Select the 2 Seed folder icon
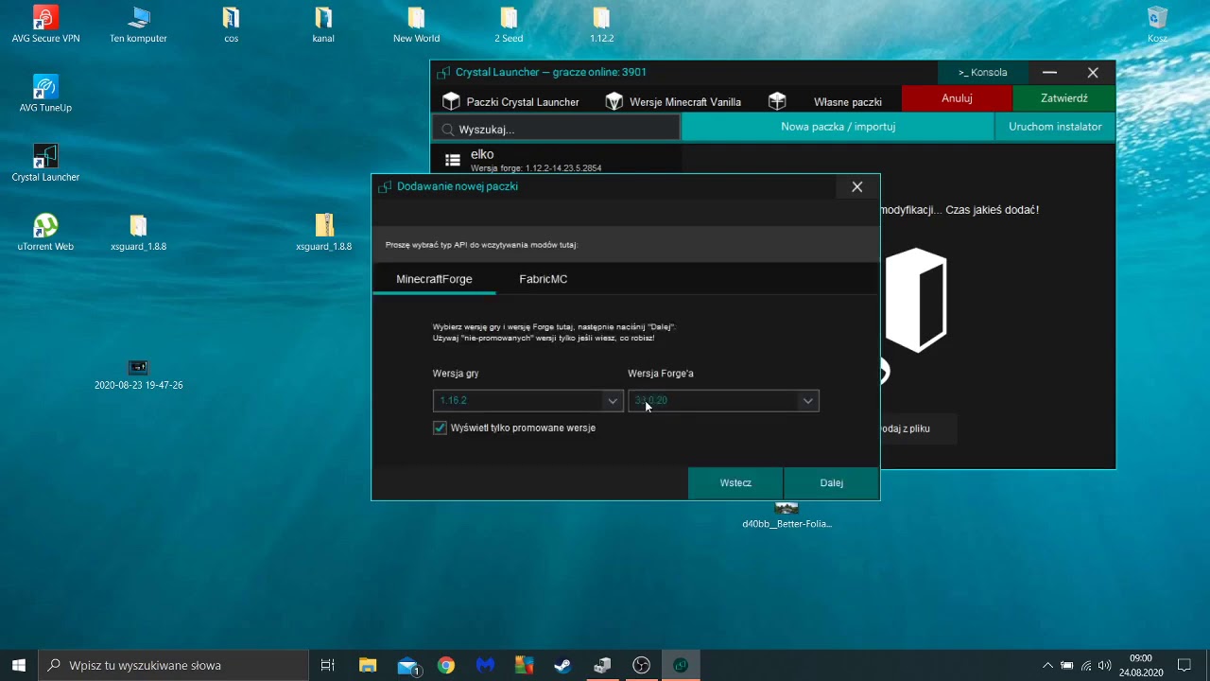Image resolution: width=1210 pixels, height=681 pixels. [509, 25]
